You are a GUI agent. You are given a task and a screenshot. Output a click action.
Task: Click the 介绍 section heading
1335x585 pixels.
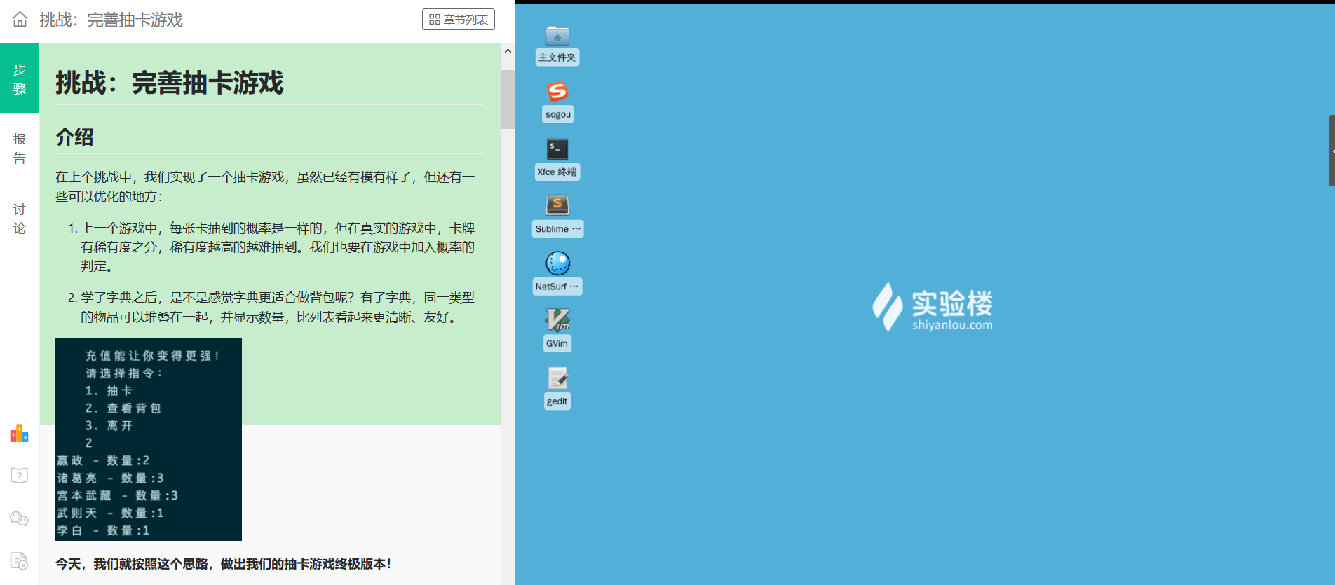pyautogui.click(x=74, y=137)
